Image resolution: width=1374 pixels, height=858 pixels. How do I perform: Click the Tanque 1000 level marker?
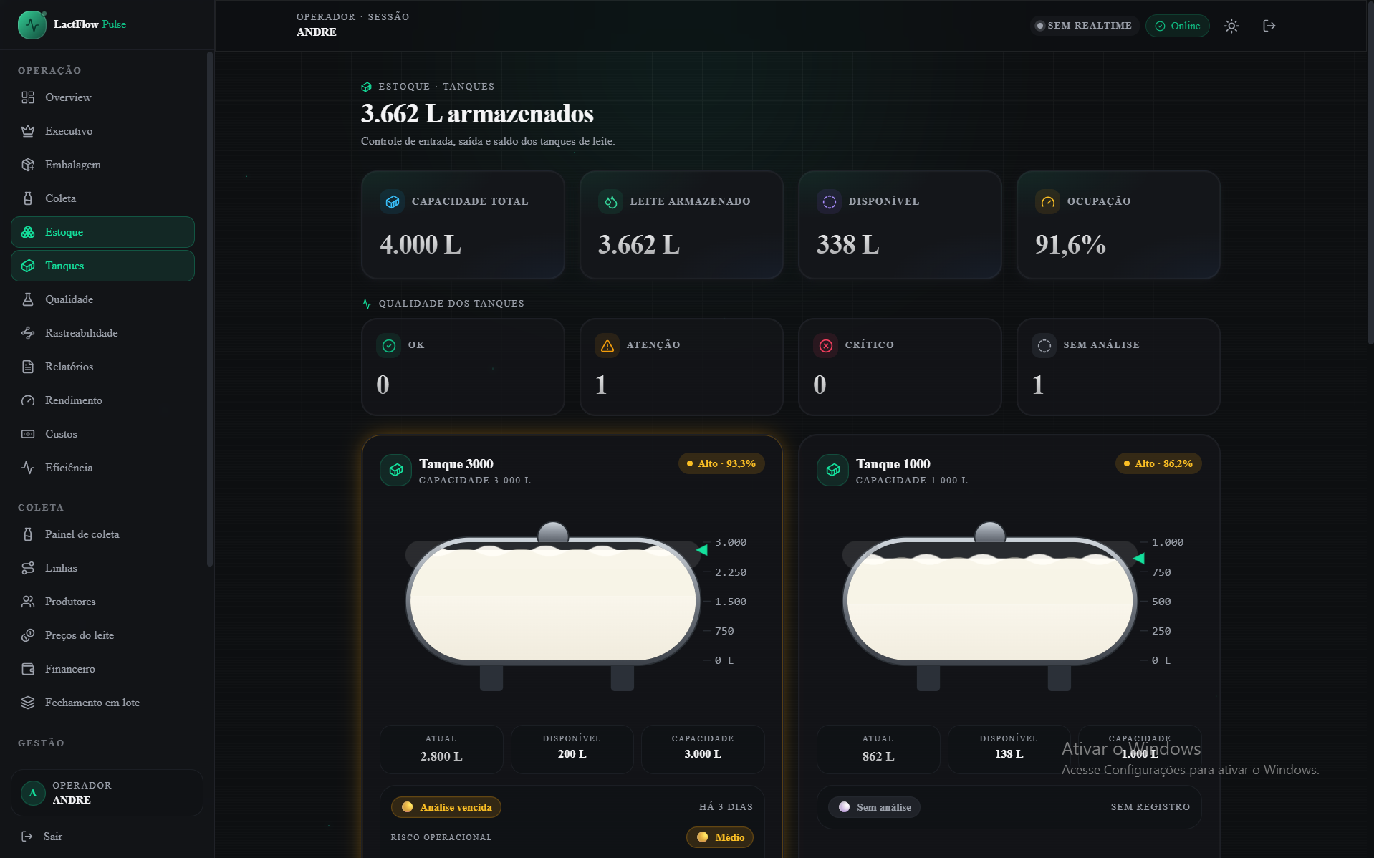pos(1139,558)
